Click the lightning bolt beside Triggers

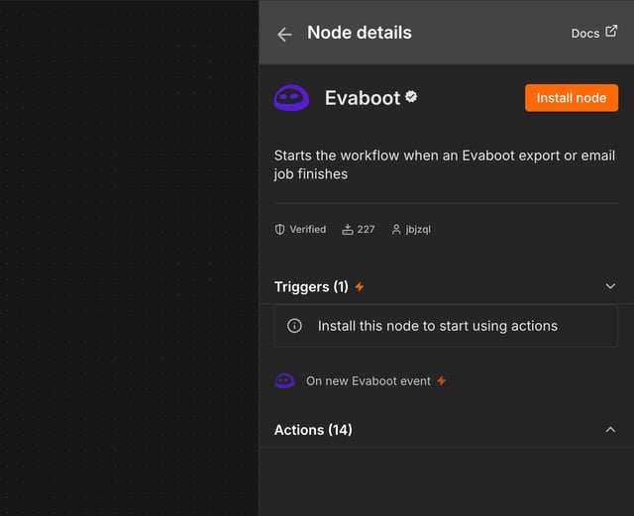click(359, 286)
